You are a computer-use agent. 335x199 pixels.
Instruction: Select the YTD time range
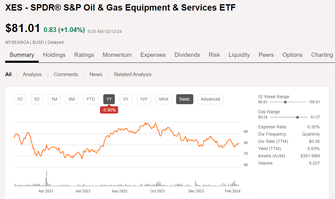pos(90,99)
